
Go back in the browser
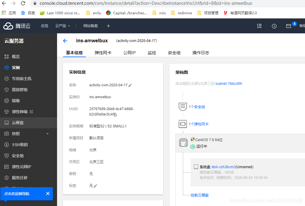(x=4, y=3)
